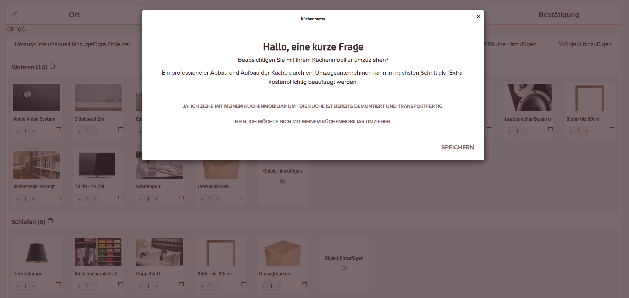Viewport: 629px width, 298px height.
Task: Remove Kleiderschrank with trash icon
Action: (120, 284)
